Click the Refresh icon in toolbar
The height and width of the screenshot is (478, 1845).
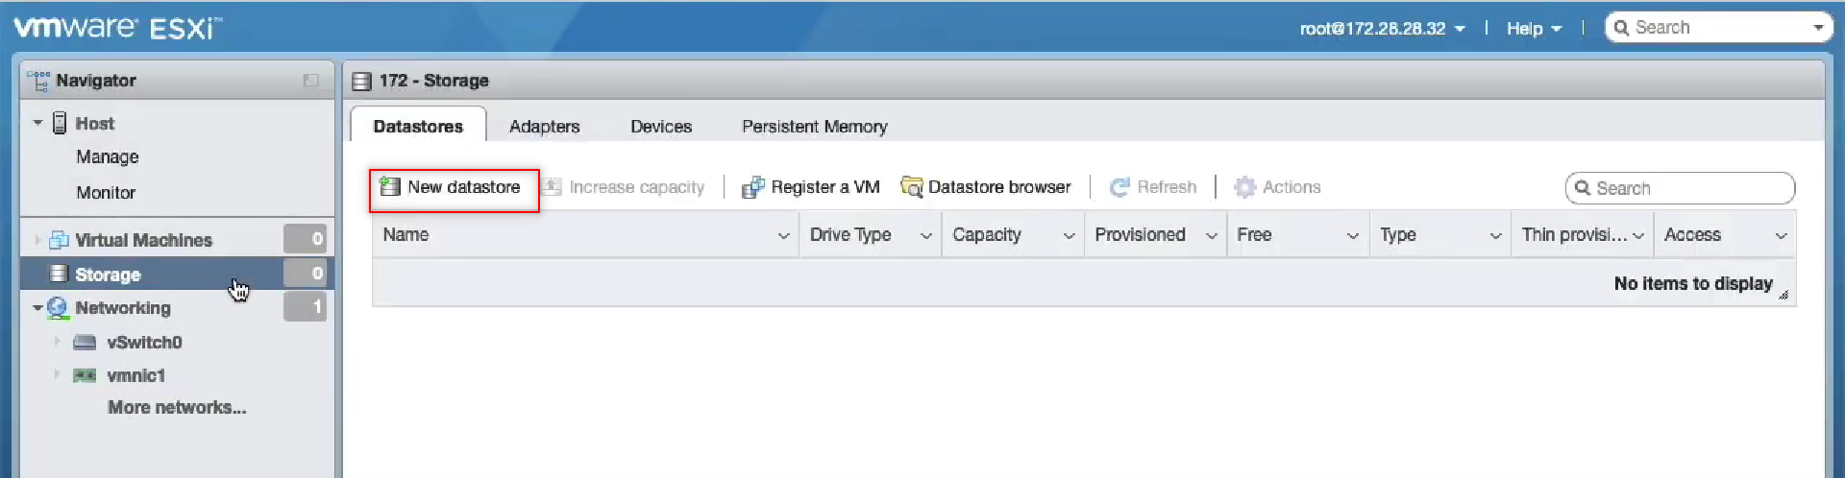coord(1119,187)
